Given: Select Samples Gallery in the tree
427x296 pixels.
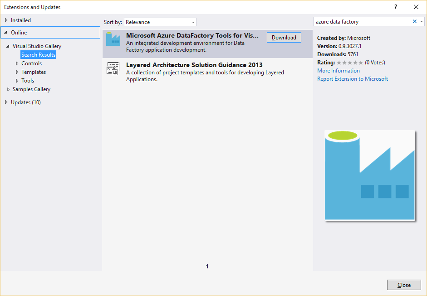Looking at the screenshot, I should coord(31,89).
